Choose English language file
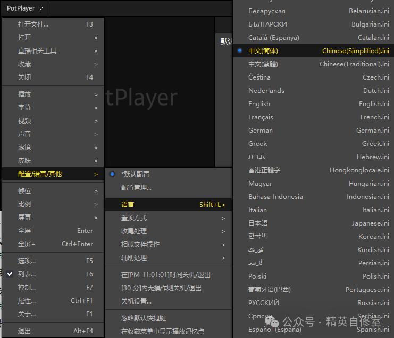394x338 pixels. click(x=259, y=104)
